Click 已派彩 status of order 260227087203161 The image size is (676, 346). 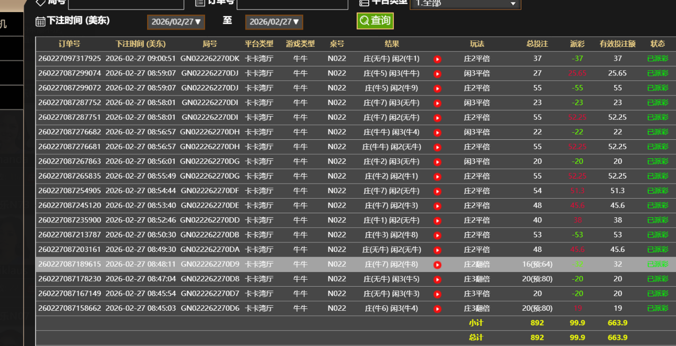657,249
